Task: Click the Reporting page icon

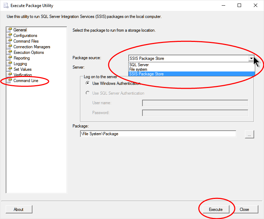Action: pyautogui.click(x=10, y=58)
